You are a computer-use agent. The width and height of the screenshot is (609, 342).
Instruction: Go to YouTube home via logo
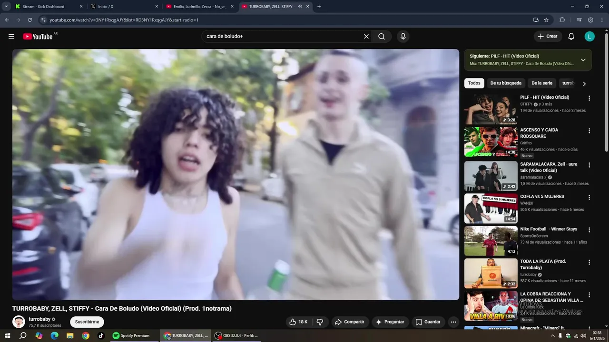[38, 37]
